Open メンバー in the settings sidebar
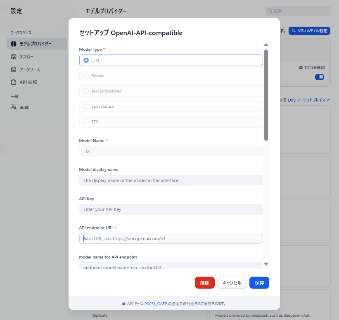The image size is (339, 320). (26, 57)
